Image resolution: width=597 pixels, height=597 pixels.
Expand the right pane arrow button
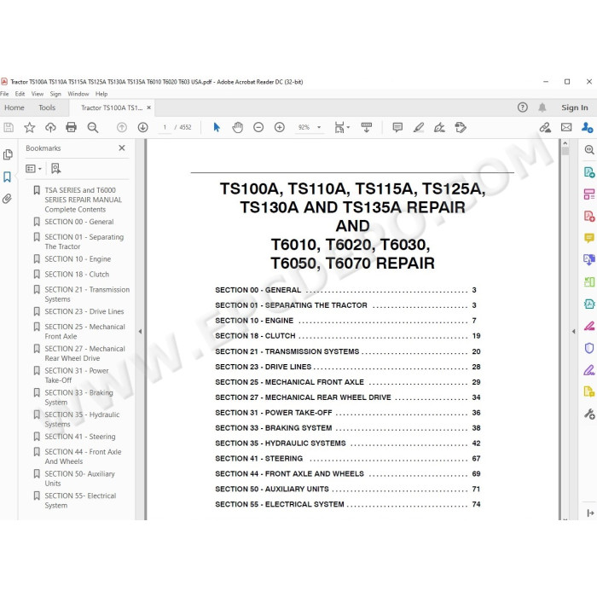tap(590, 513)
